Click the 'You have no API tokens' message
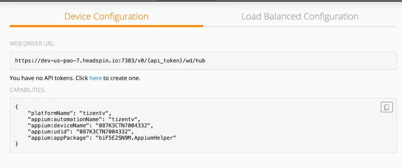The width and height of the screenshot is (402, 168). tap(75, 78)
